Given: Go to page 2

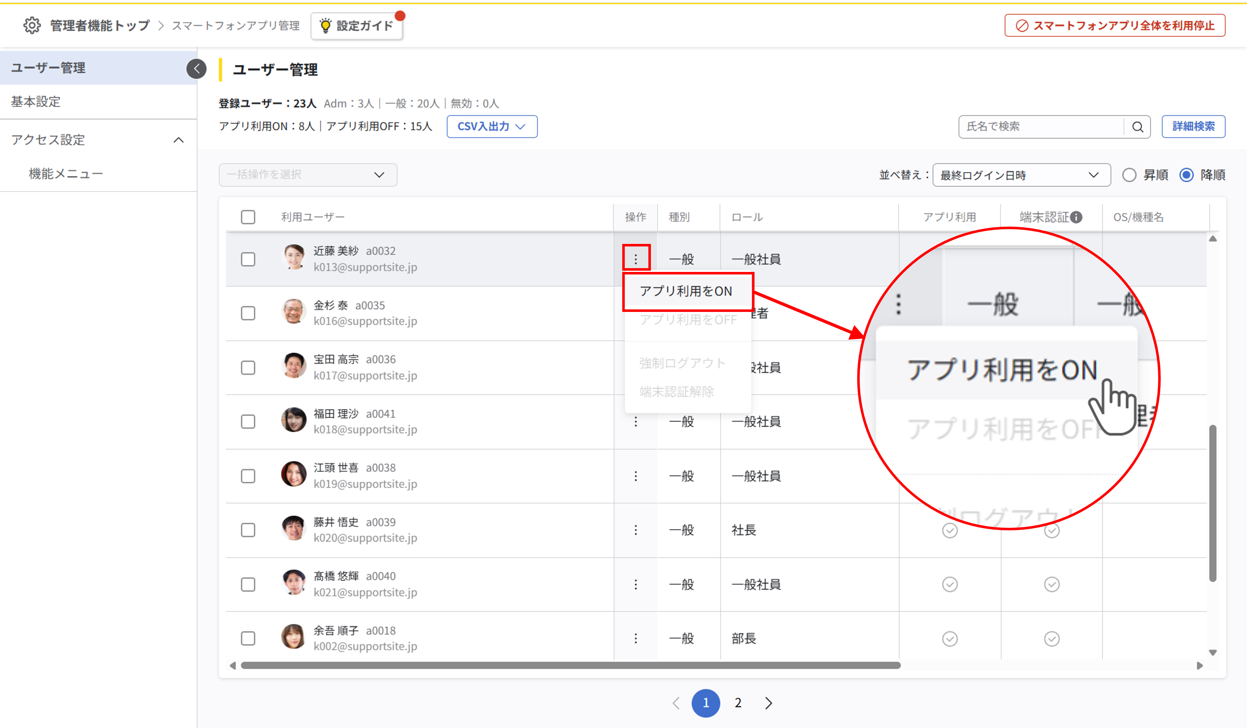Looking at the screenshot, I should (738, 703).
